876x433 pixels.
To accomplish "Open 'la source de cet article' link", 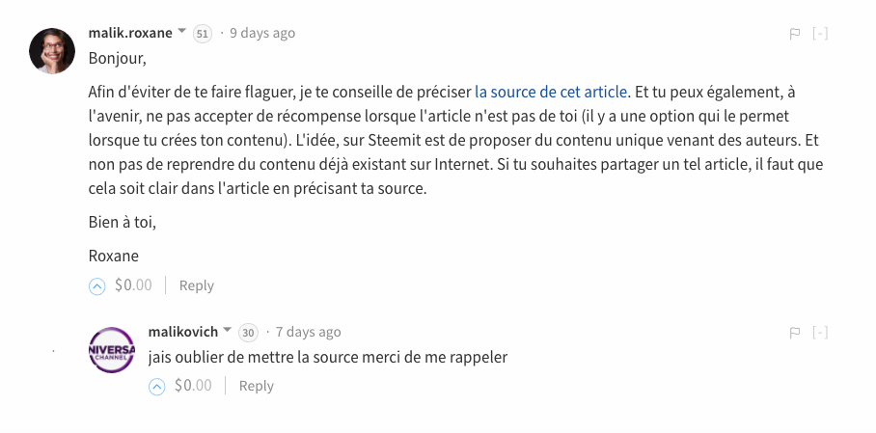I will click(551, 93).
